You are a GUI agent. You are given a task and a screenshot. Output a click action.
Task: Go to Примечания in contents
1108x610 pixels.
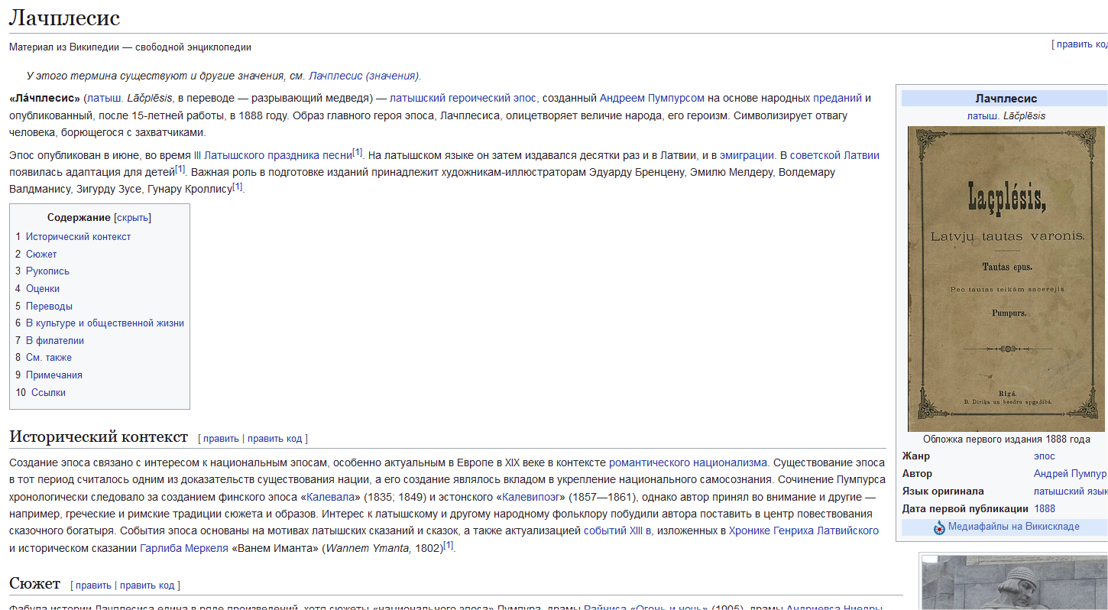(54, 375)
